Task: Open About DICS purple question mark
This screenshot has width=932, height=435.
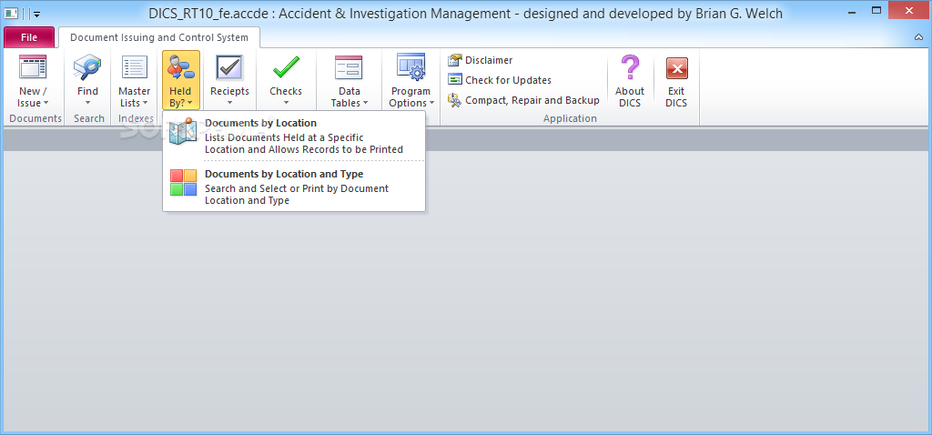Action: pos(630,66)
